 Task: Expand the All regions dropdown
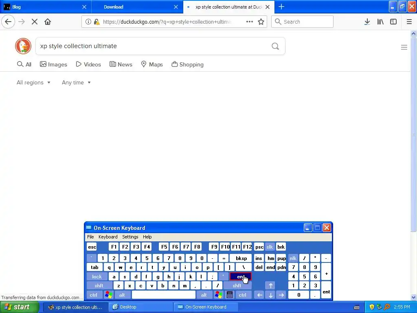click(x=33, y=82)
